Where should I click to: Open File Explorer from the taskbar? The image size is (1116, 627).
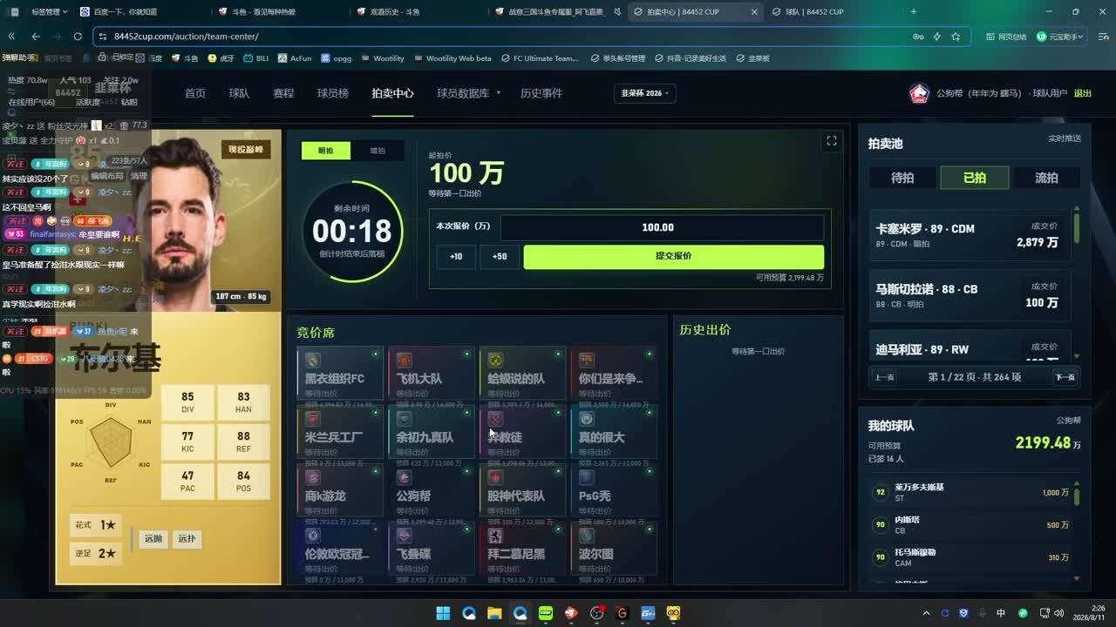click(494, 613)
